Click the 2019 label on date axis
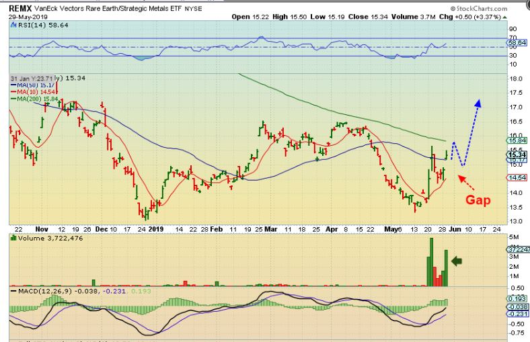Viewport: 530px width, 342px height. (x=156, y=229)
